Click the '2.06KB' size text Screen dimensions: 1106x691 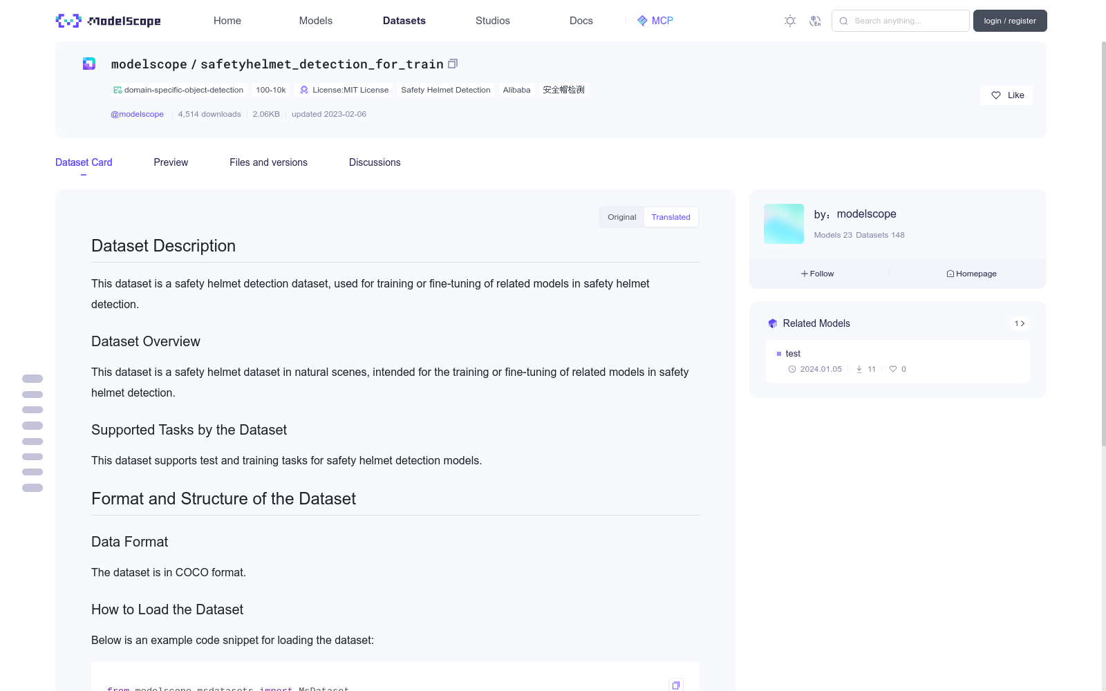pyautogui.click(x=266, y=114)
